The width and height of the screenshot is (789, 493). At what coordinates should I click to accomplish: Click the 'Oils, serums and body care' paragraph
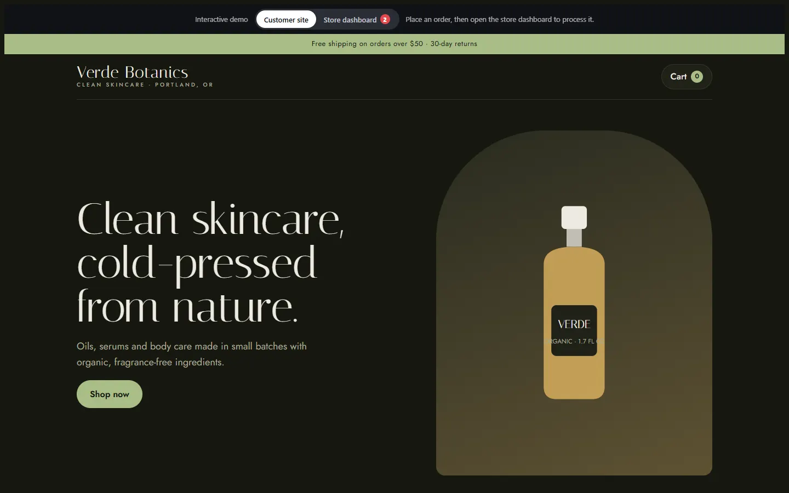pos(192,354)
